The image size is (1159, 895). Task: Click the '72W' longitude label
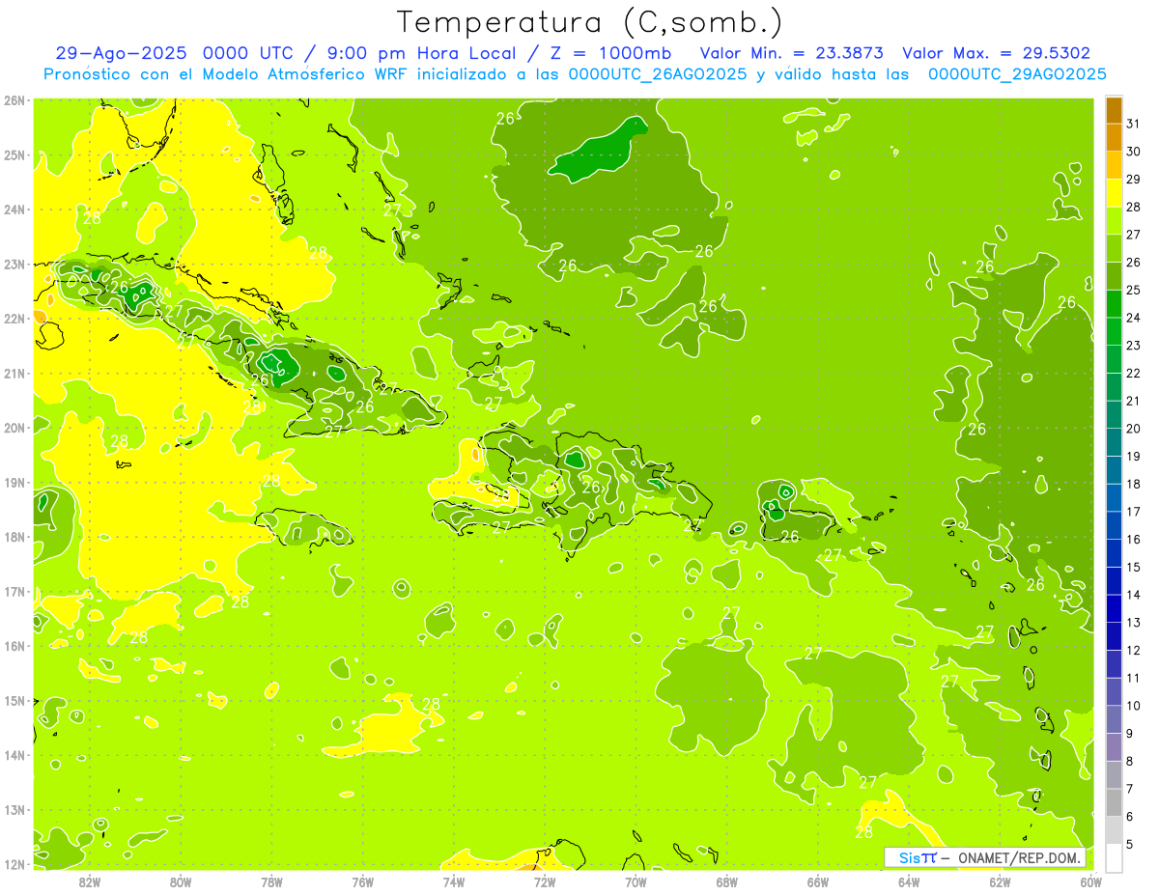coord(545,881)
